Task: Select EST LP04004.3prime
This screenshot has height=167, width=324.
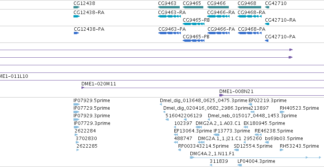Action: (256, 161)
